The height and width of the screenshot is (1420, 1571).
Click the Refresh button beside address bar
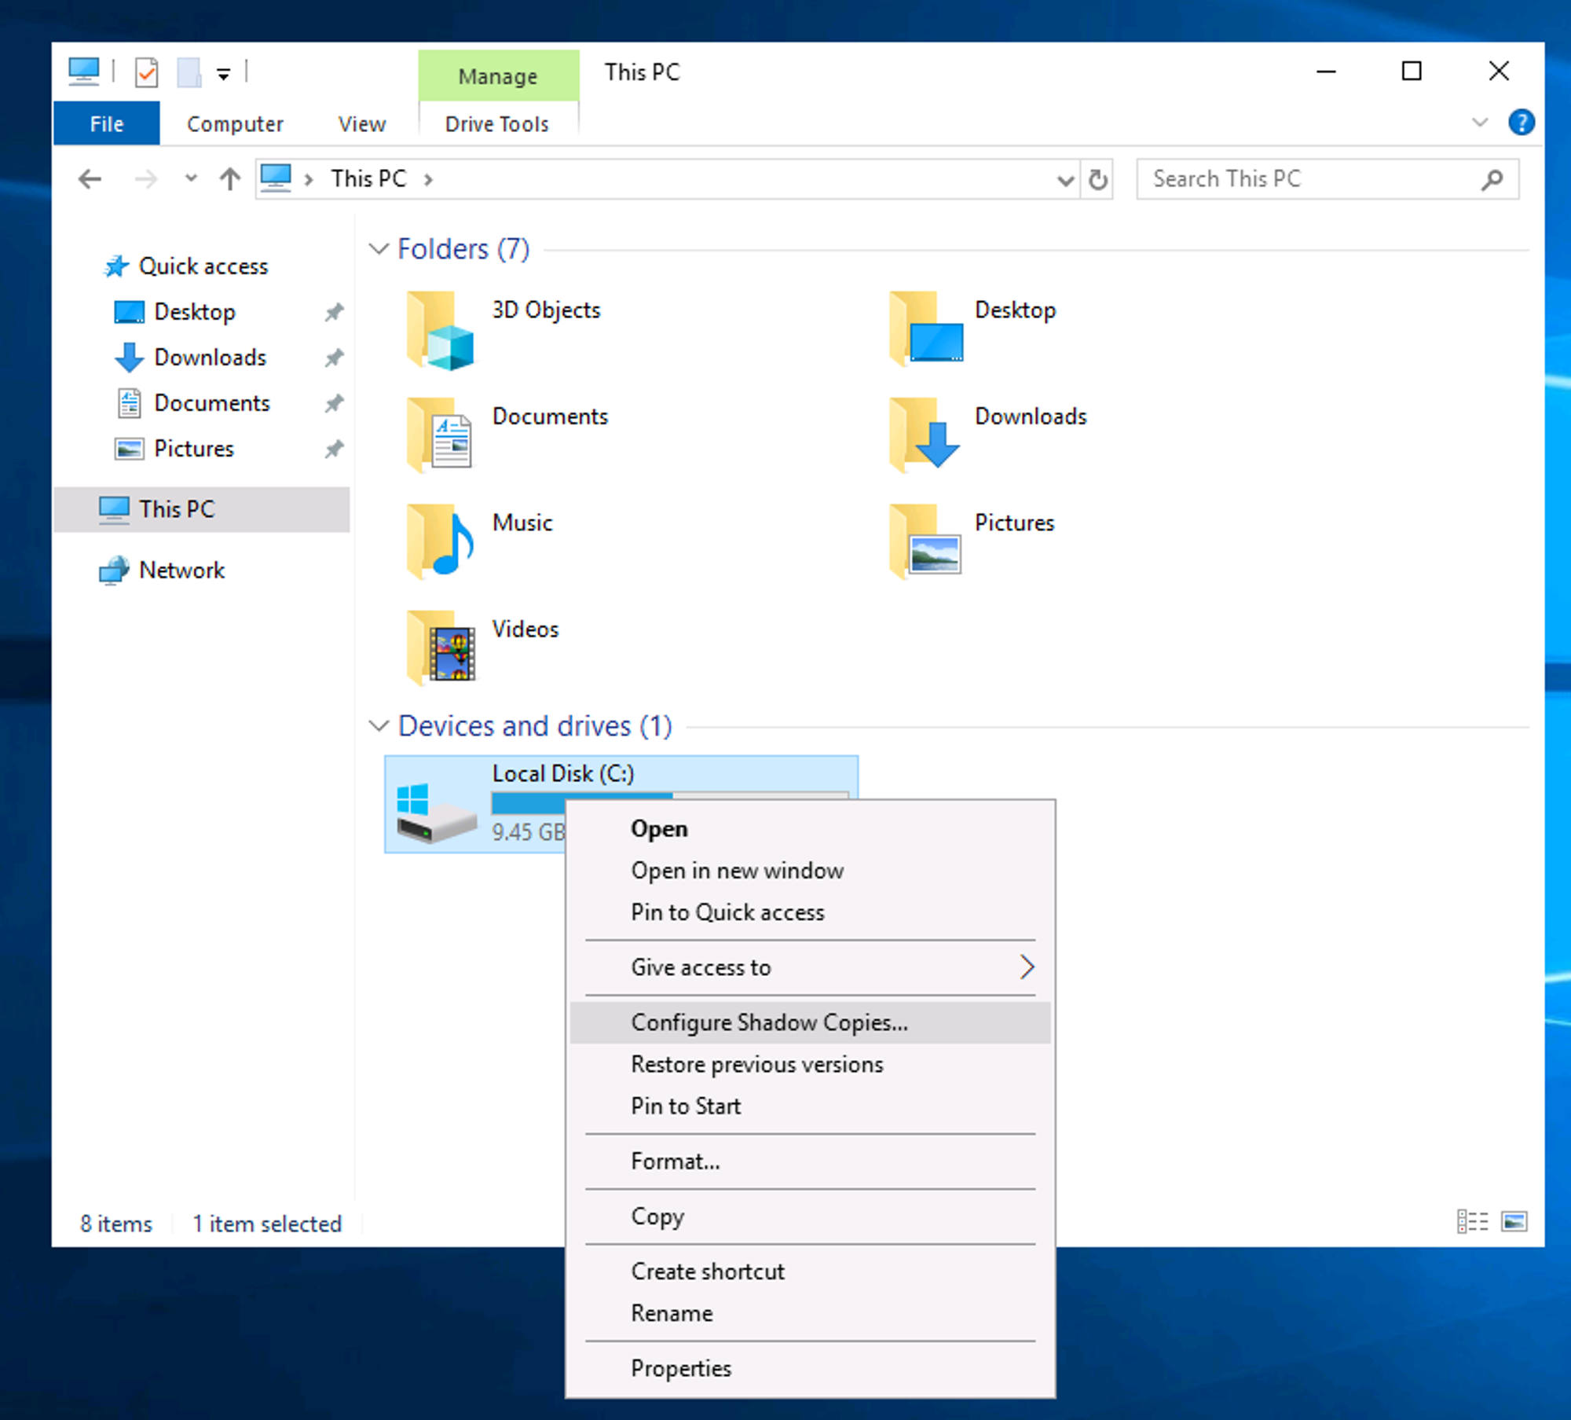(x=1097, y=179)
